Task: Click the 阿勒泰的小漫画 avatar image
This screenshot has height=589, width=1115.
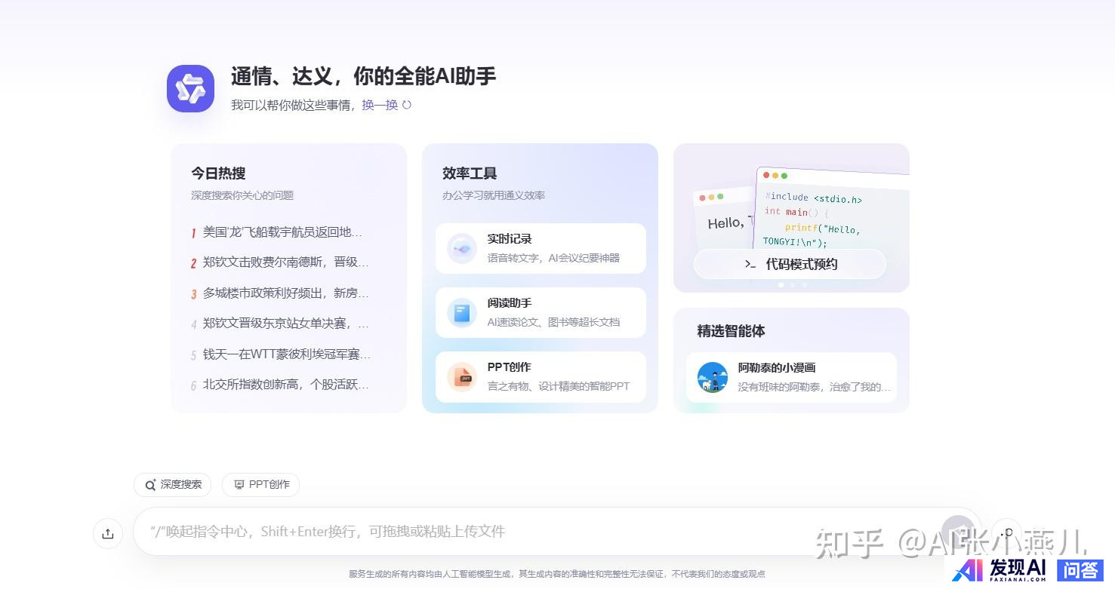Action: [712, 377]
